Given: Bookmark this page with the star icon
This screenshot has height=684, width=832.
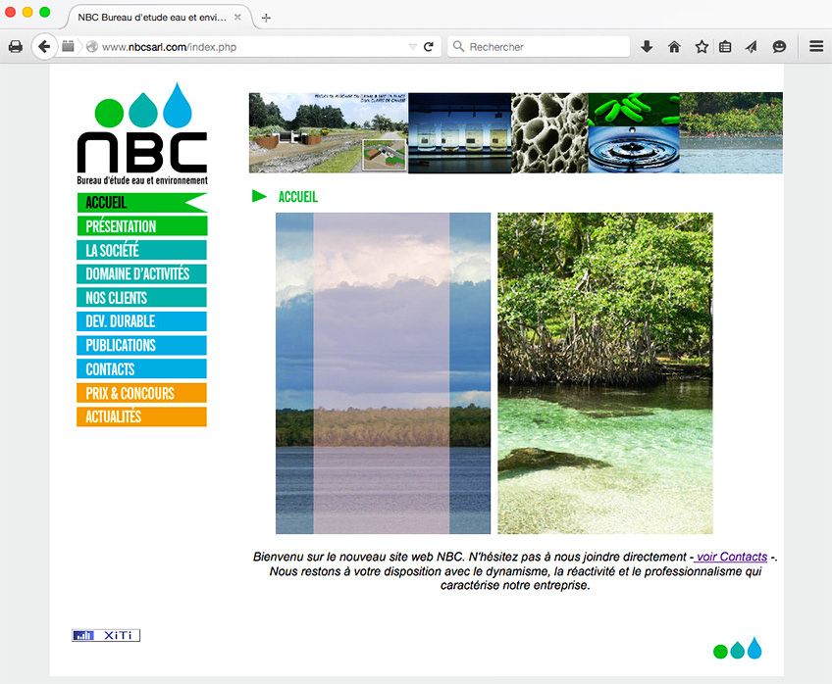Looking at the screenshot, I should (x=702, y=46).
